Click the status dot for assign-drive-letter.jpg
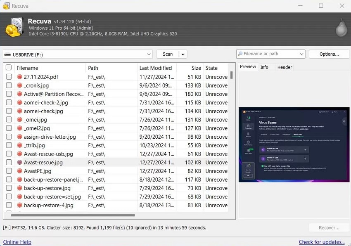The width and height of the screenshot is (351, 246). 20,137
